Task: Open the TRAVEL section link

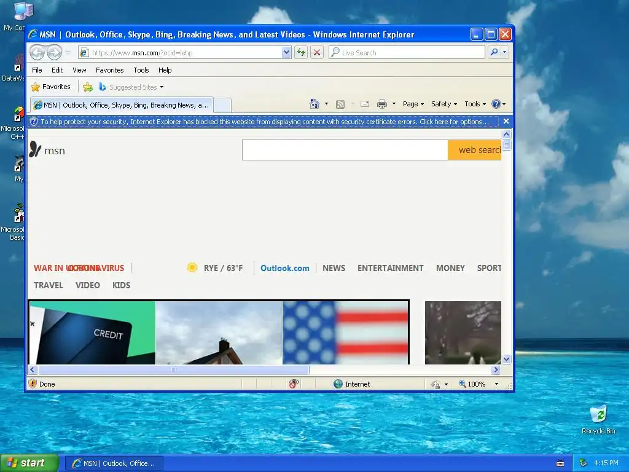Action: click(x=48, y=285)
